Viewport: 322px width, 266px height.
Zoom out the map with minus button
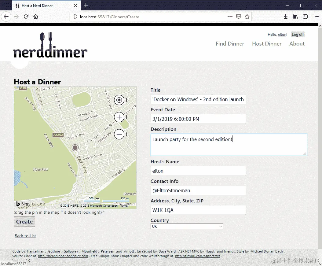[119, 134]
